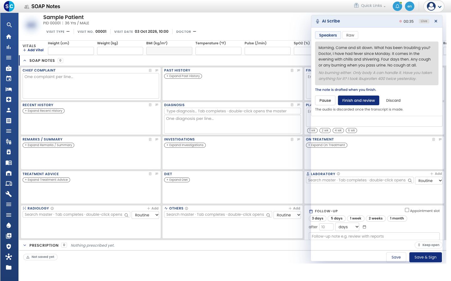The width and height of the screenshot is (451, 281).
Task: Open the folder icon in the sidebar
Action: [x=9, y=267]
